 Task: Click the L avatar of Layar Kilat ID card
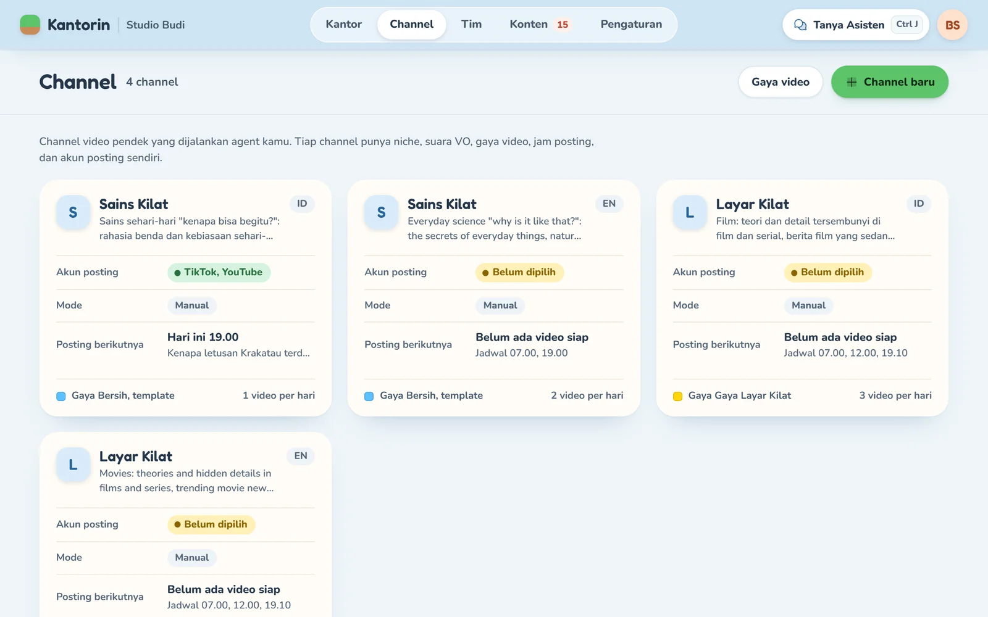click(x=690, y=213)
